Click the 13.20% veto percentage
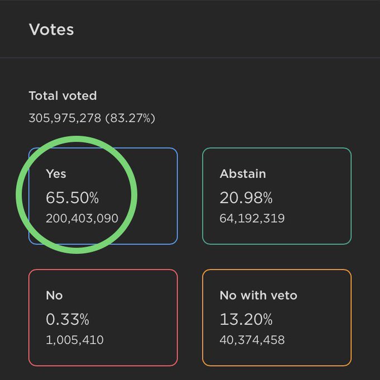Image resolution: width=380 pixels, height=380 pixels. [x=246, y=320]
